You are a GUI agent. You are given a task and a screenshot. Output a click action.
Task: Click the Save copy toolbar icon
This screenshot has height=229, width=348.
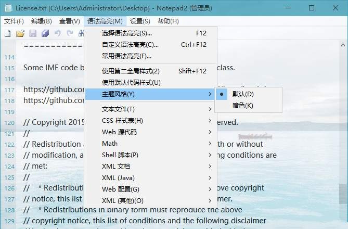(45, 33)
